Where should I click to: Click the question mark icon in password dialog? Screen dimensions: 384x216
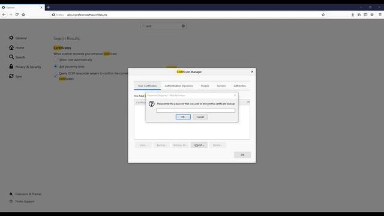tap(152, 104)
